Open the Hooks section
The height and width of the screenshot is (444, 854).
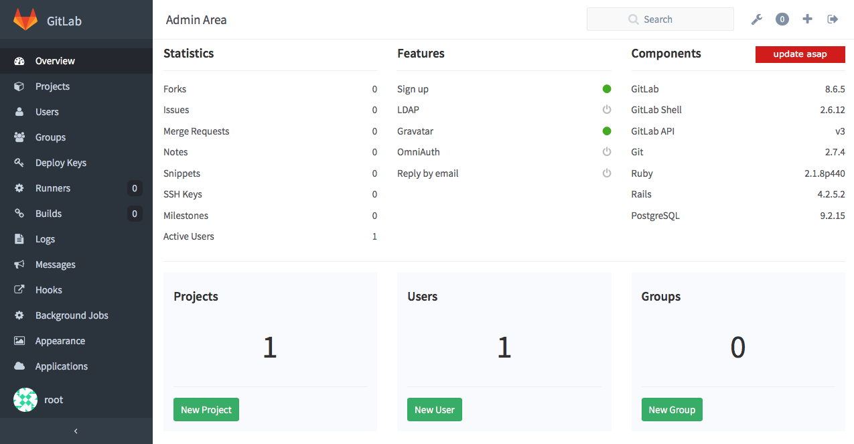click(x=48, y=289)
